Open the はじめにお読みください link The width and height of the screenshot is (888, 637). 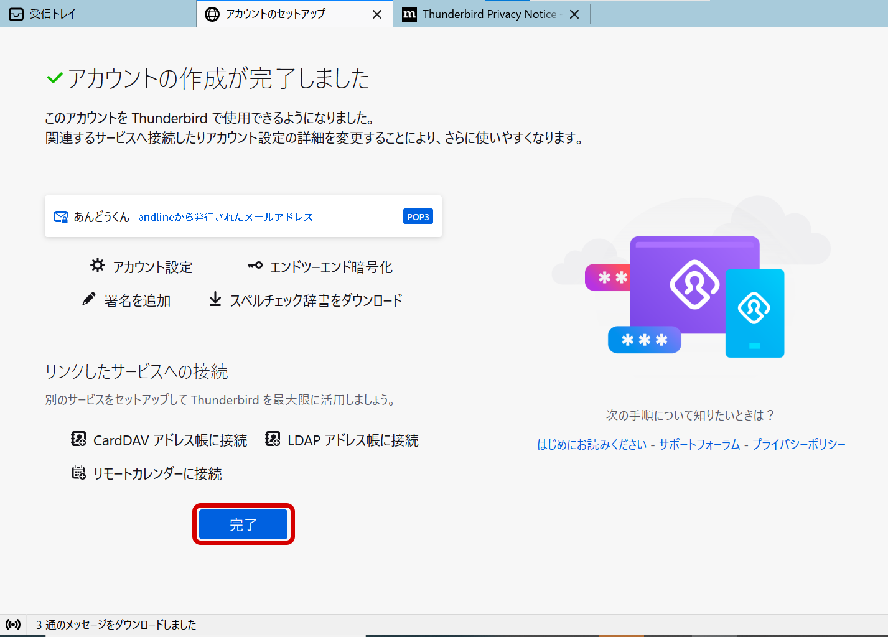point(592,444)
